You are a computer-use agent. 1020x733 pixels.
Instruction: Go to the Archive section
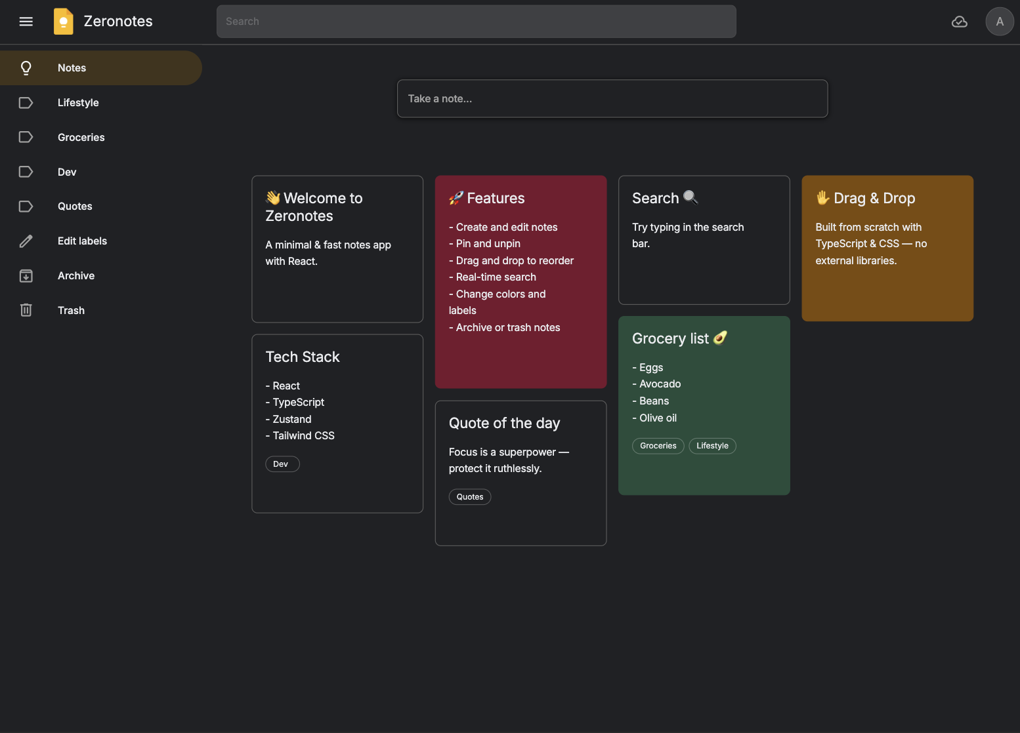(x=101, y=276)
